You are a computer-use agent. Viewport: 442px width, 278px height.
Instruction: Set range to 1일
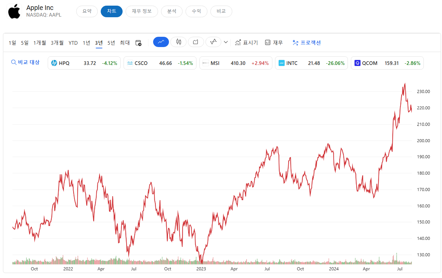12,43
